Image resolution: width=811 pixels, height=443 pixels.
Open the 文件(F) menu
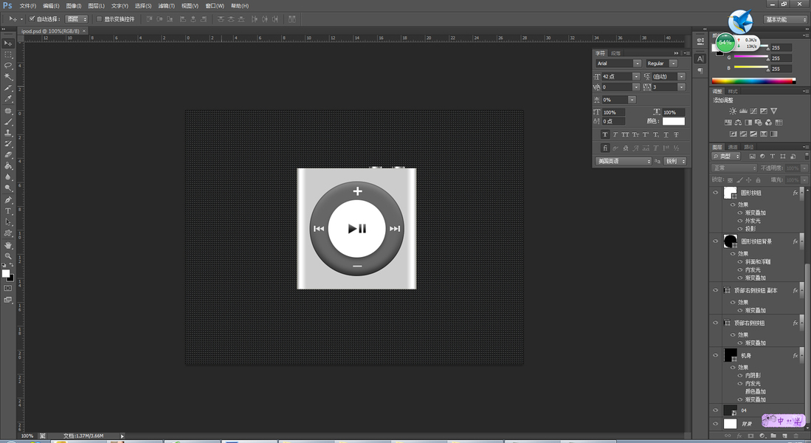pyautogui.click(x=28, y=6)
